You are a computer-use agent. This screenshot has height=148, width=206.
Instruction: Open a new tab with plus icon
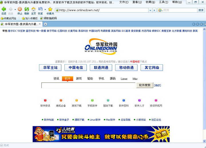(45, 24)
